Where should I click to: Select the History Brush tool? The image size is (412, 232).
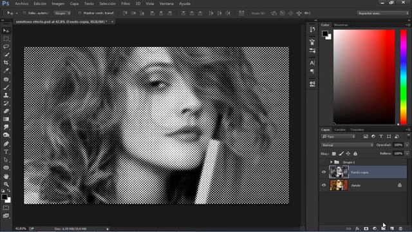[6, 103]
